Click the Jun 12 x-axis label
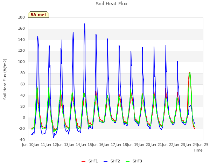 [x=51, y=145]
